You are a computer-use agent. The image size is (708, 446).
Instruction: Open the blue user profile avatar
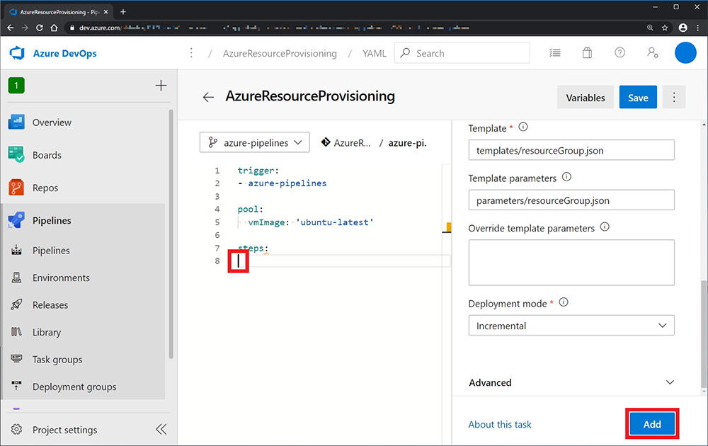(685, 53)
